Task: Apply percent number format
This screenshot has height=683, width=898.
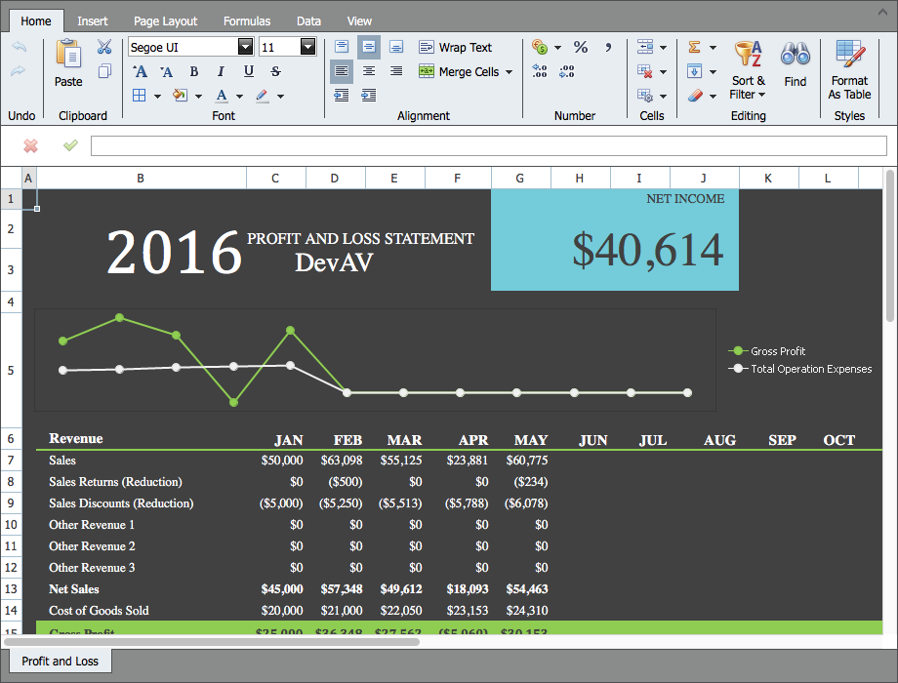Action: pos(581,47)
